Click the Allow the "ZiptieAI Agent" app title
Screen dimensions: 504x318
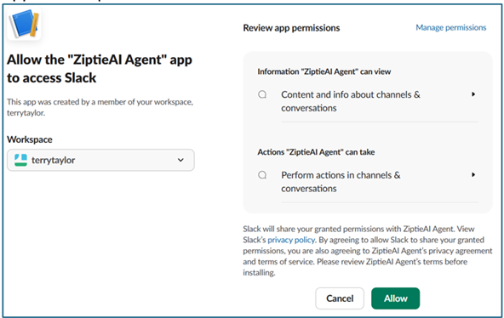[100, 69]
